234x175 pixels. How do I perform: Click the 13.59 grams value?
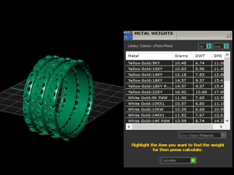point(180,121)
